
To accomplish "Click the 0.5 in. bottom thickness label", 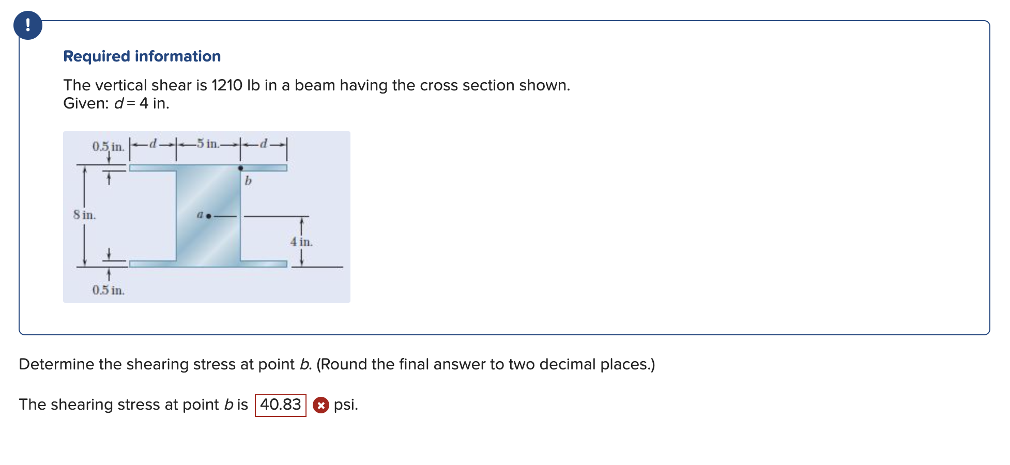I will click(108, 290).
